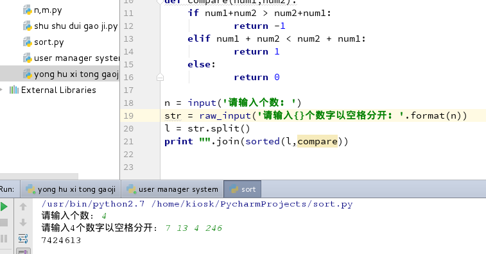Viewport: 486px width, 254px height.
Task: Click the up arrow in Run panel
Action: (23, 207)
